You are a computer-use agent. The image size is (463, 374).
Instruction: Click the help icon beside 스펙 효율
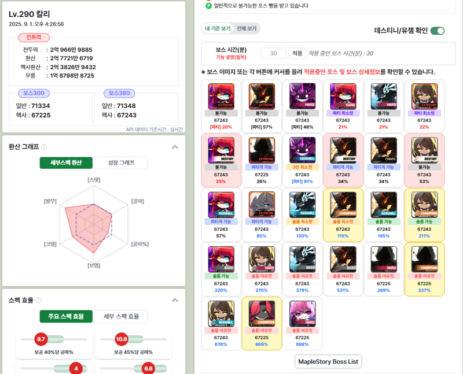(x=39, y=300)
